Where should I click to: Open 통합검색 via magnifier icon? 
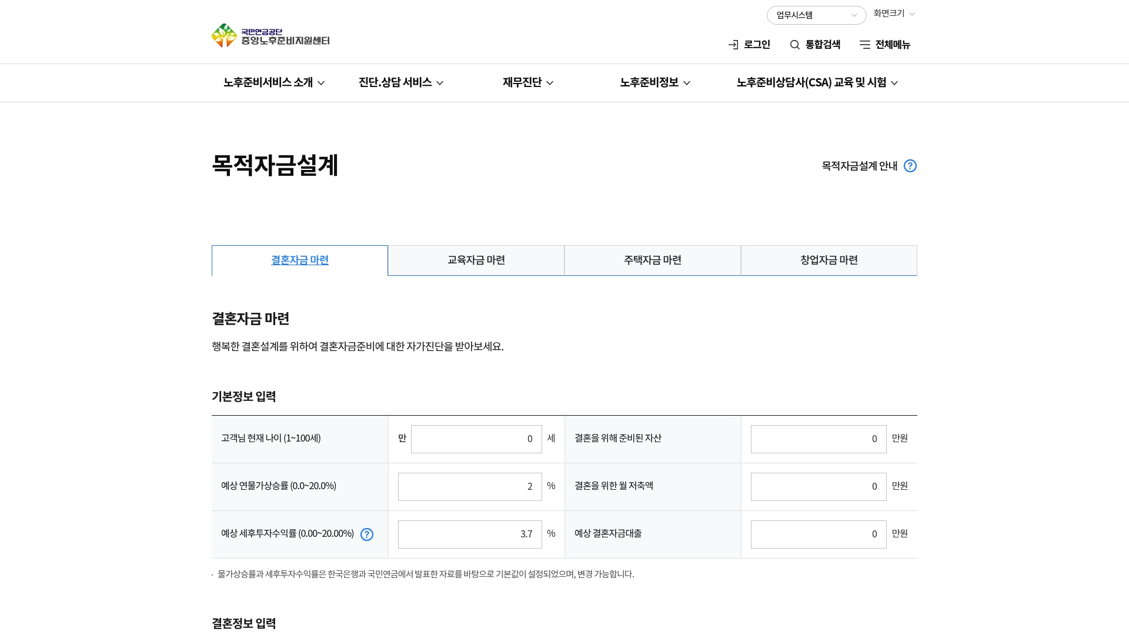pos(795,45)
